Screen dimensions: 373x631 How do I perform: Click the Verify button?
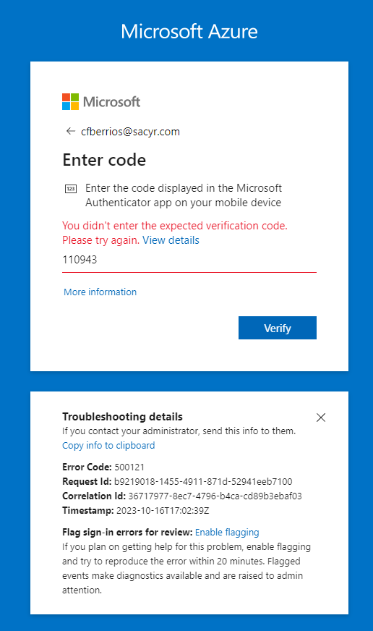278,328
